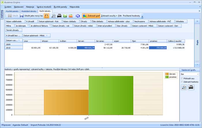Click the Filtr toolbar button

(x=120, y=16)
